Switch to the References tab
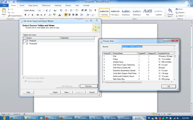The width and height of the screenshot is (193, 120). pyautogui.click(x=46, y=6)
